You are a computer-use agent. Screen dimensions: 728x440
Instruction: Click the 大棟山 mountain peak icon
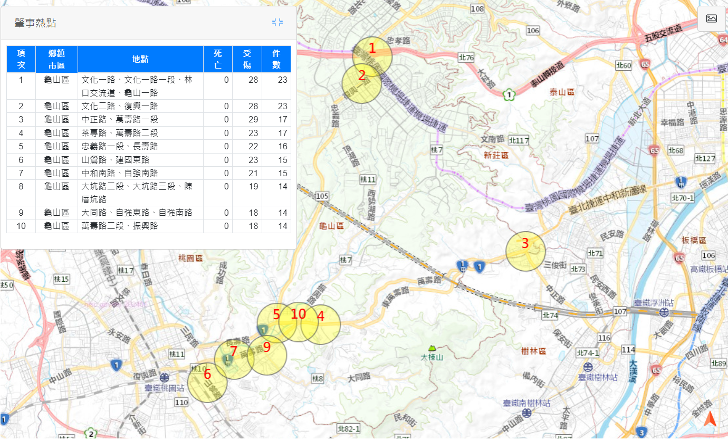coord(432,348)
